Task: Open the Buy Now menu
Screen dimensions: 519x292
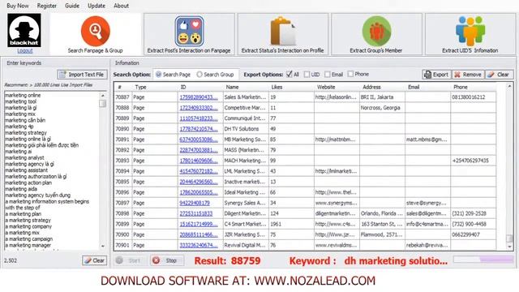Action: click(18, 6)
